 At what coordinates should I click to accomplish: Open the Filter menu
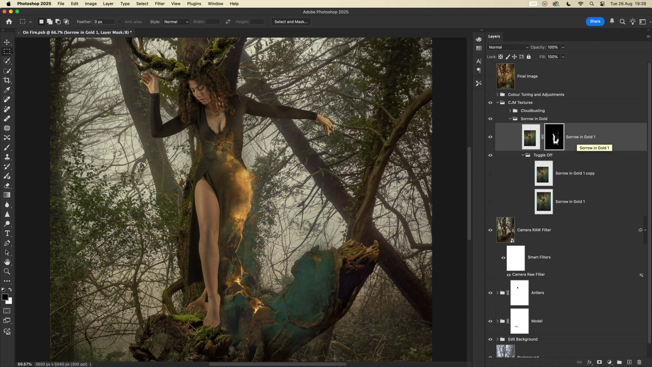coord(160,4)
